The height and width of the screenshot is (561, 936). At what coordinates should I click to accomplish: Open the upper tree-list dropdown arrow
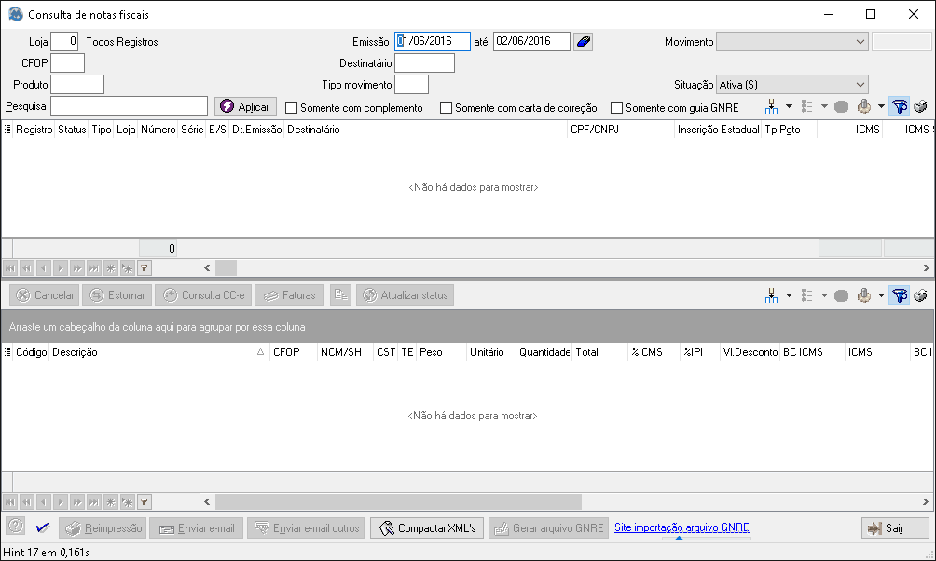click(824, 107)
